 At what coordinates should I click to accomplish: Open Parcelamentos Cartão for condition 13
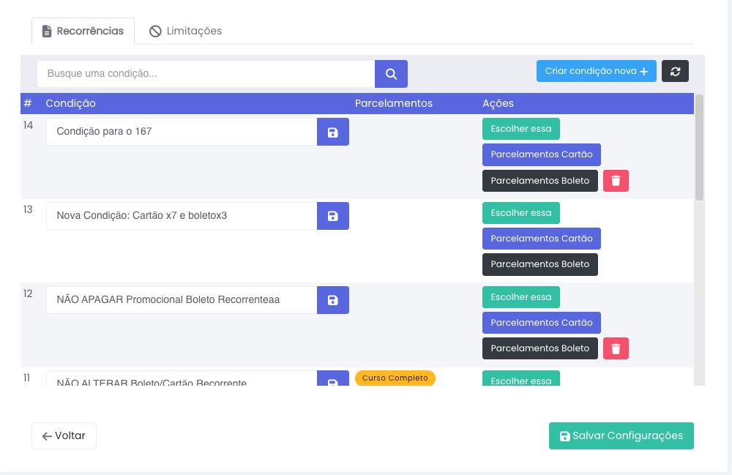click(x=541, y=239)
